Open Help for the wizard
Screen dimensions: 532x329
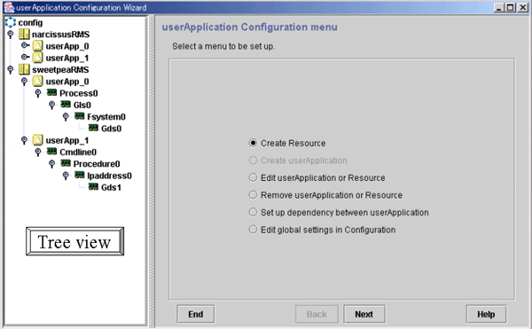(x=486, y=314)
